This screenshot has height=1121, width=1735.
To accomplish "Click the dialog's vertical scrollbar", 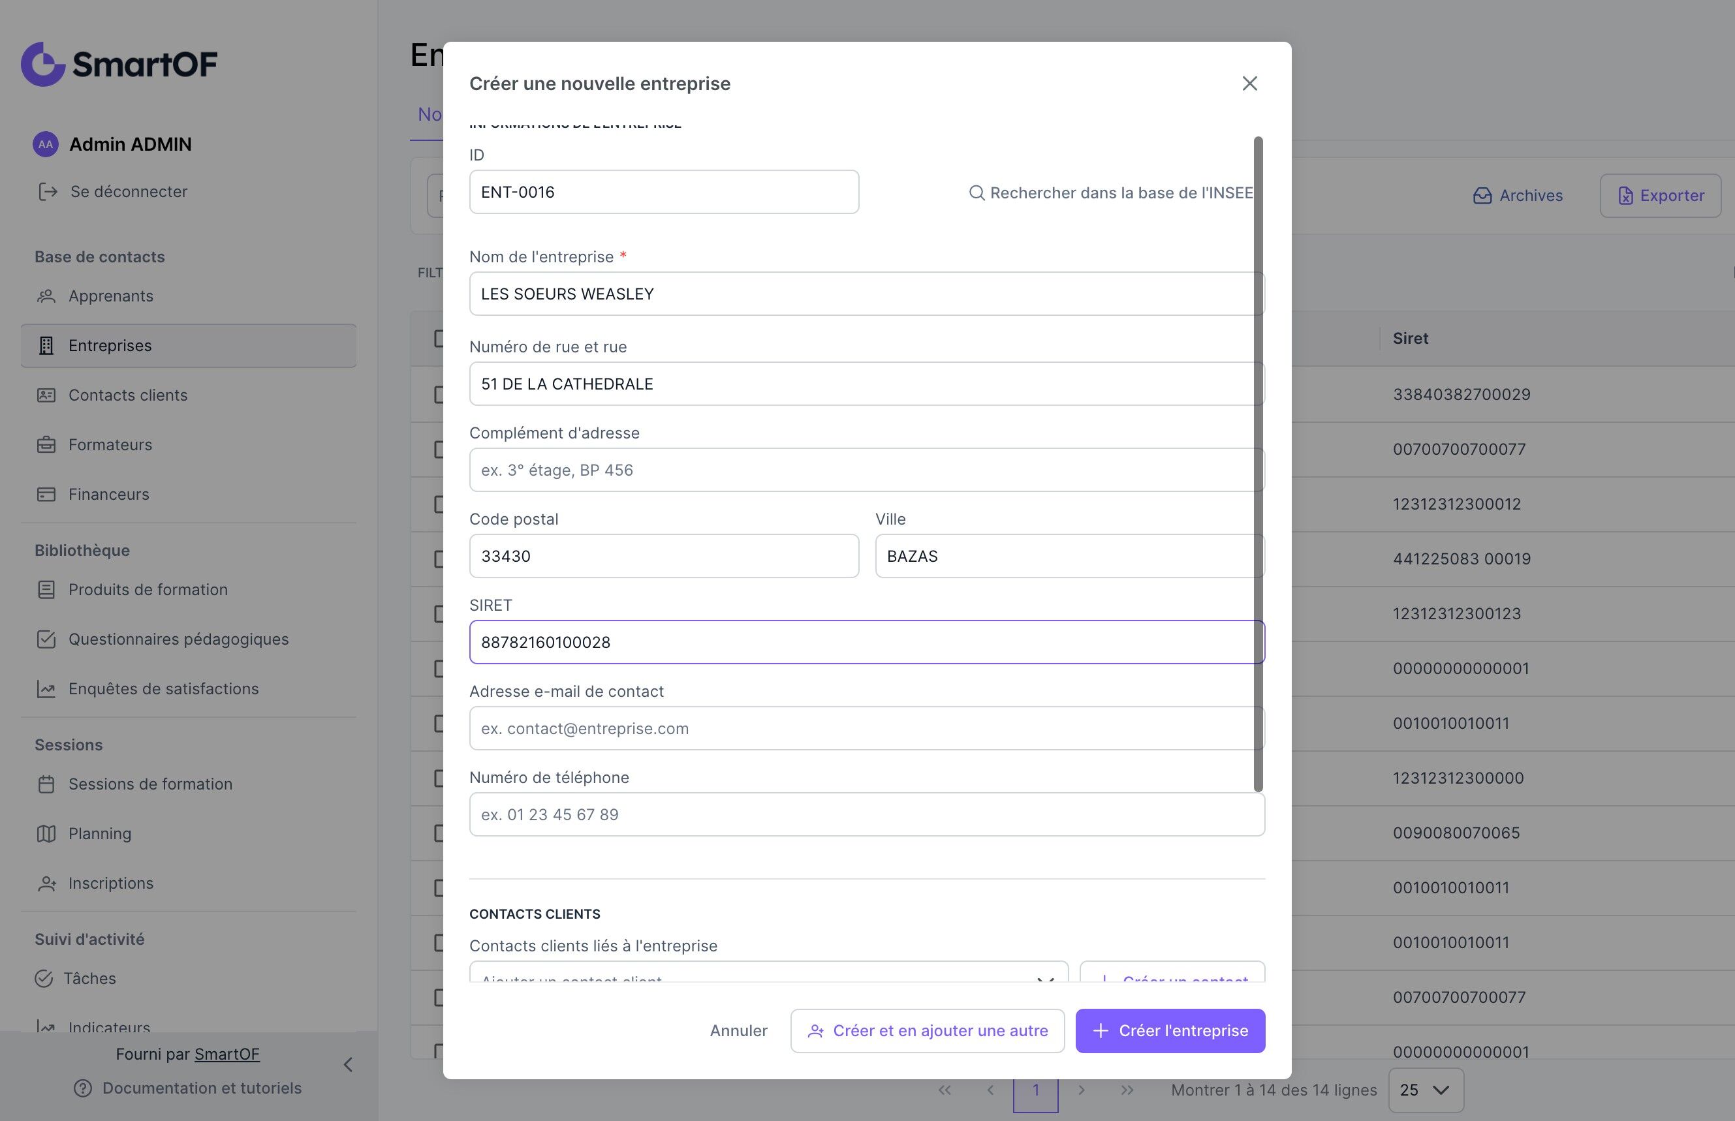I will click(x=1258, y=464).
